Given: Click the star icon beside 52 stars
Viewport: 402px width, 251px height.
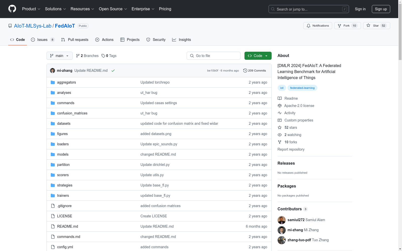Looking at the screenshot, I should pyautogui.click(x=280, y=128).
